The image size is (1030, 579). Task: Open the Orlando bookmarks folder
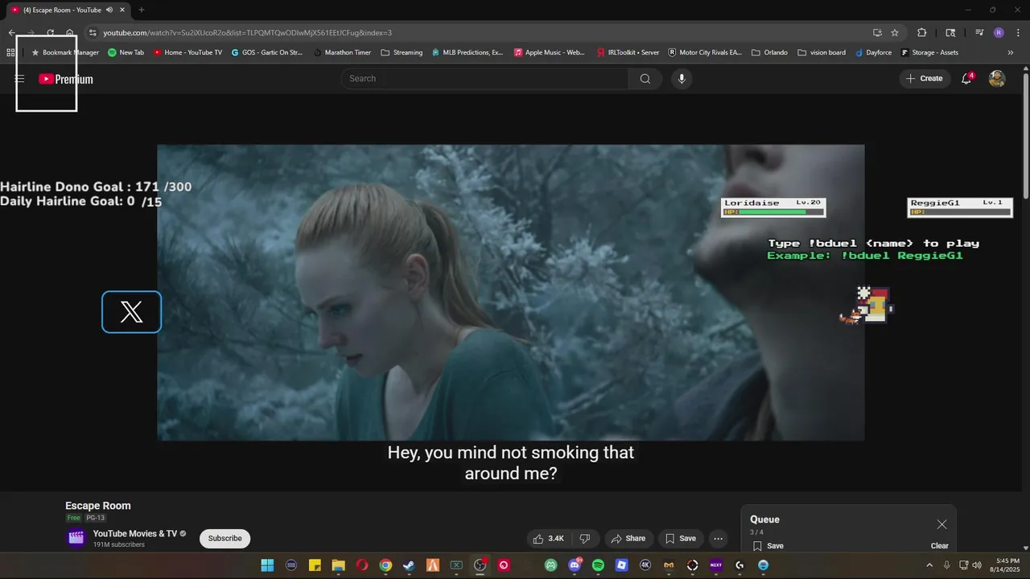pyautogui.click(x=769, y=52)
